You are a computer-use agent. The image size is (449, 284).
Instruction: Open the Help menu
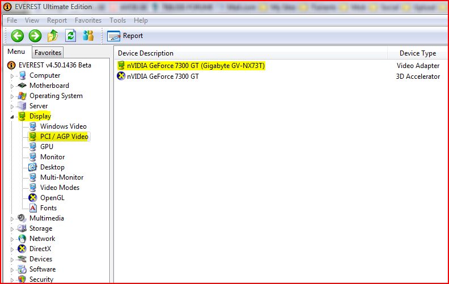(141, 20)
